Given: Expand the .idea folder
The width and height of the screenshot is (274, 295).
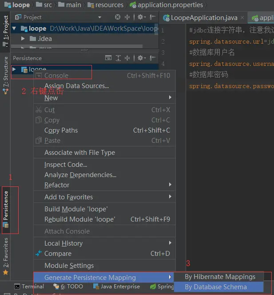Looking at the screenshot, I should click(23, 39).
